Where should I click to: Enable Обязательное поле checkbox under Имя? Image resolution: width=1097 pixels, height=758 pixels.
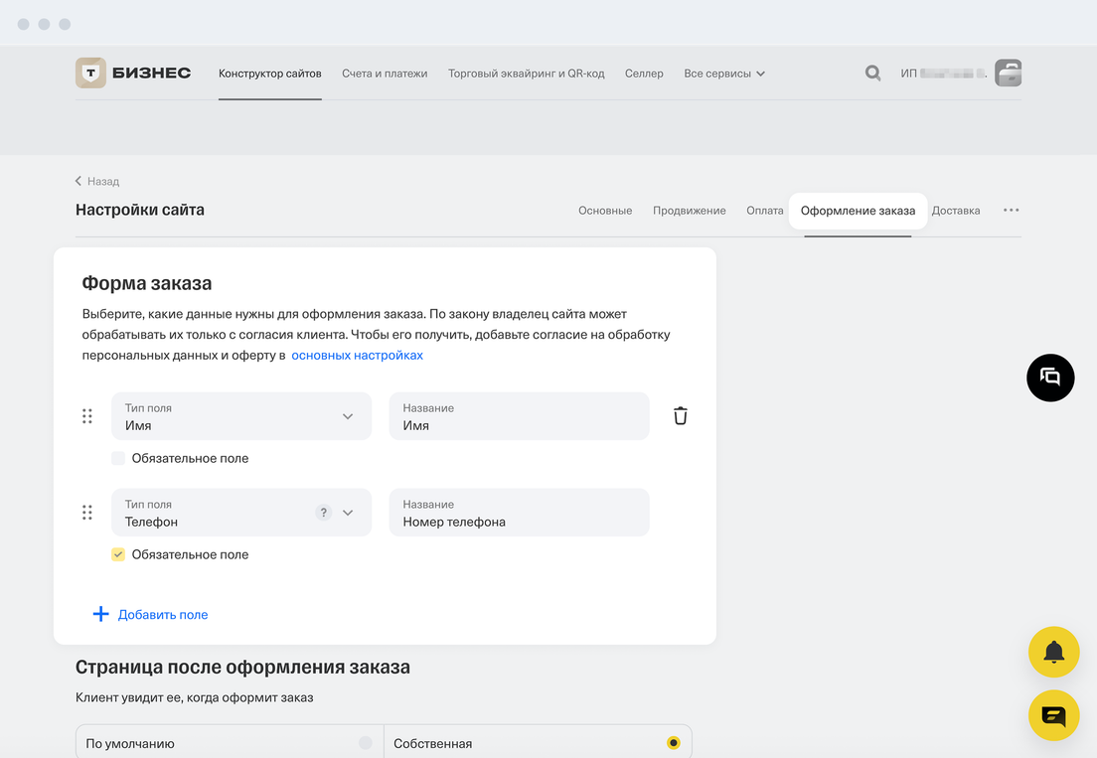click(x=118, y=458)
